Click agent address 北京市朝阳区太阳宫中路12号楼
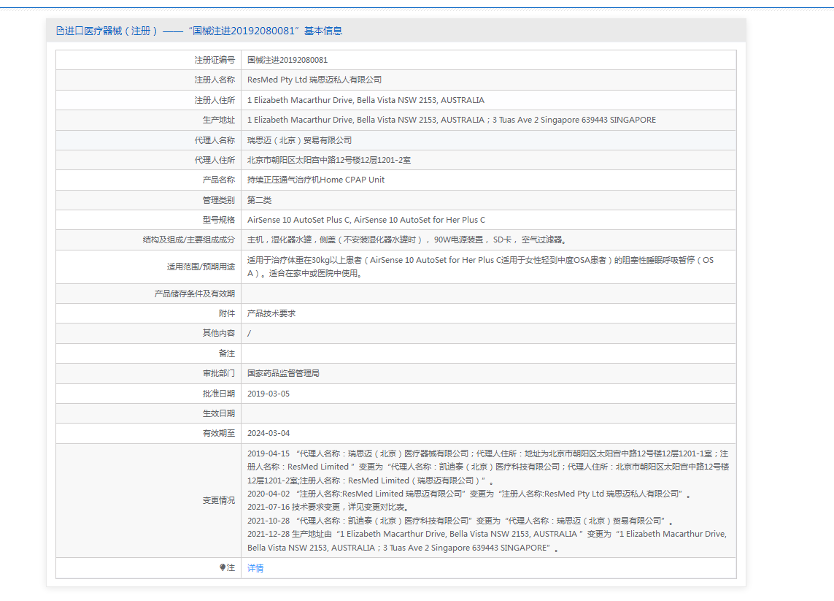 point(328,160)
